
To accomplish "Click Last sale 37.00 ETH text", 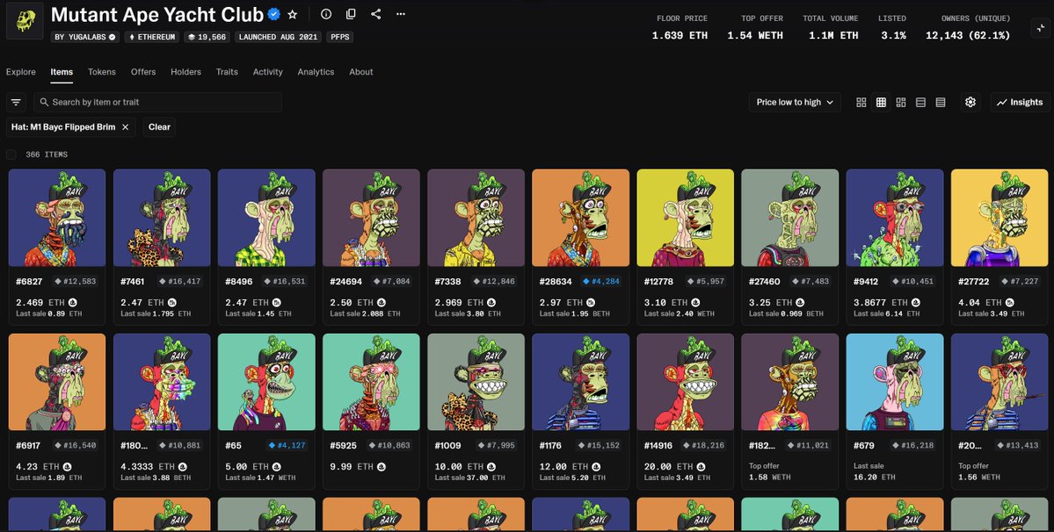I will [468, 478].
